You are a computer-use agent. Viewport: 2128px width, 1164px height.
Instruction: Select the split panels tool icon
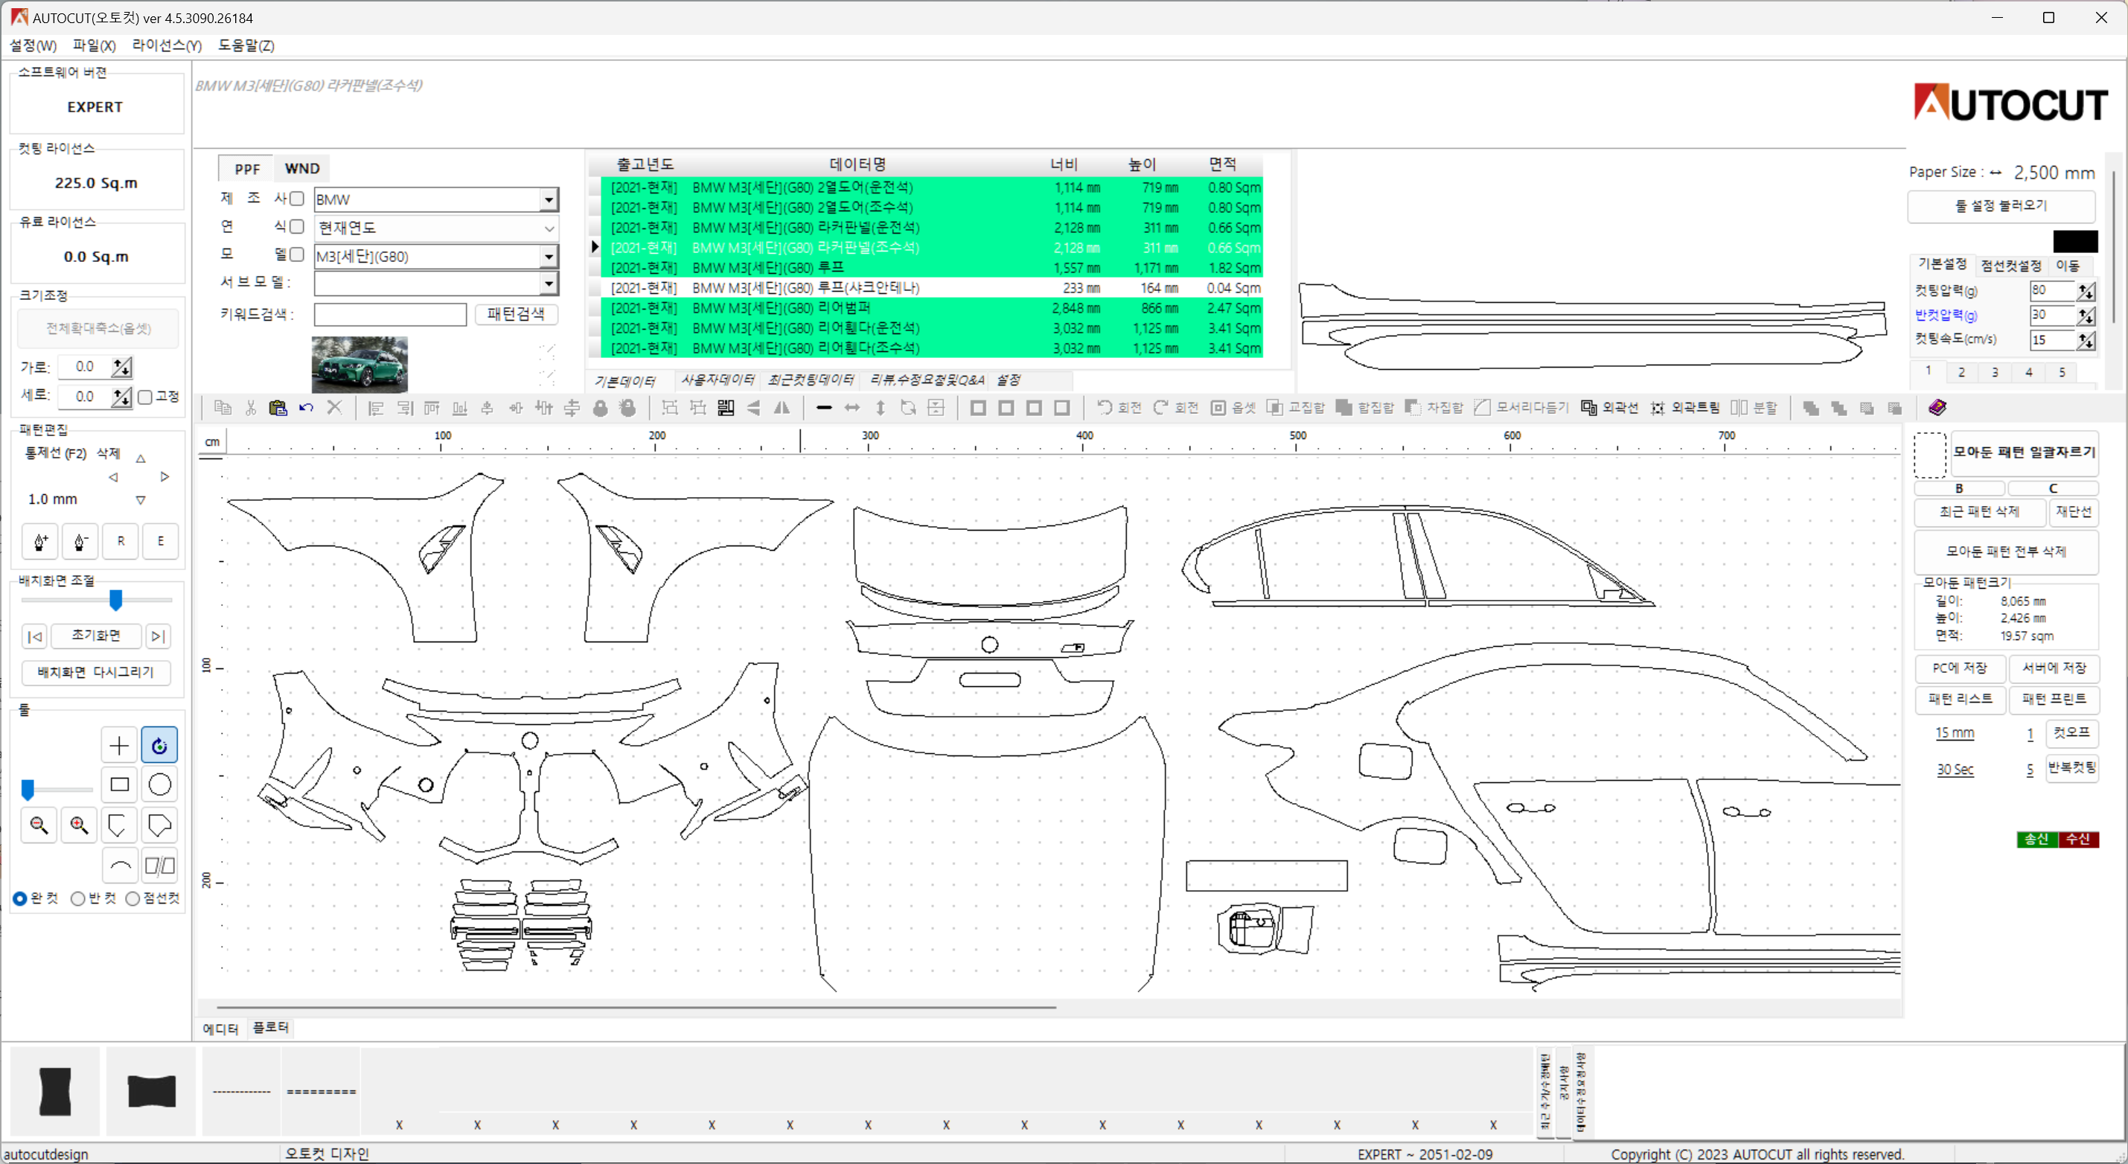tap(159, 866)
